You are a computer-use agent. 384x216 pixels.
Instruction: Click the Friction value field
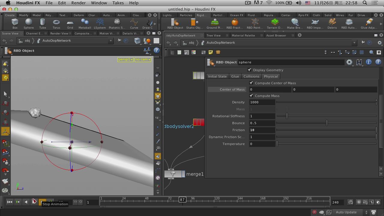(x=262, y=130)
